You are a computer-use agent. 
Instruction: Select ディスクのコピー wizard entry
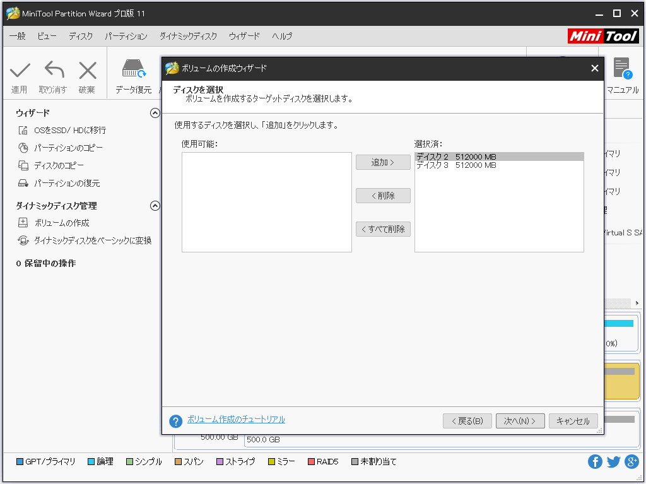59,165
